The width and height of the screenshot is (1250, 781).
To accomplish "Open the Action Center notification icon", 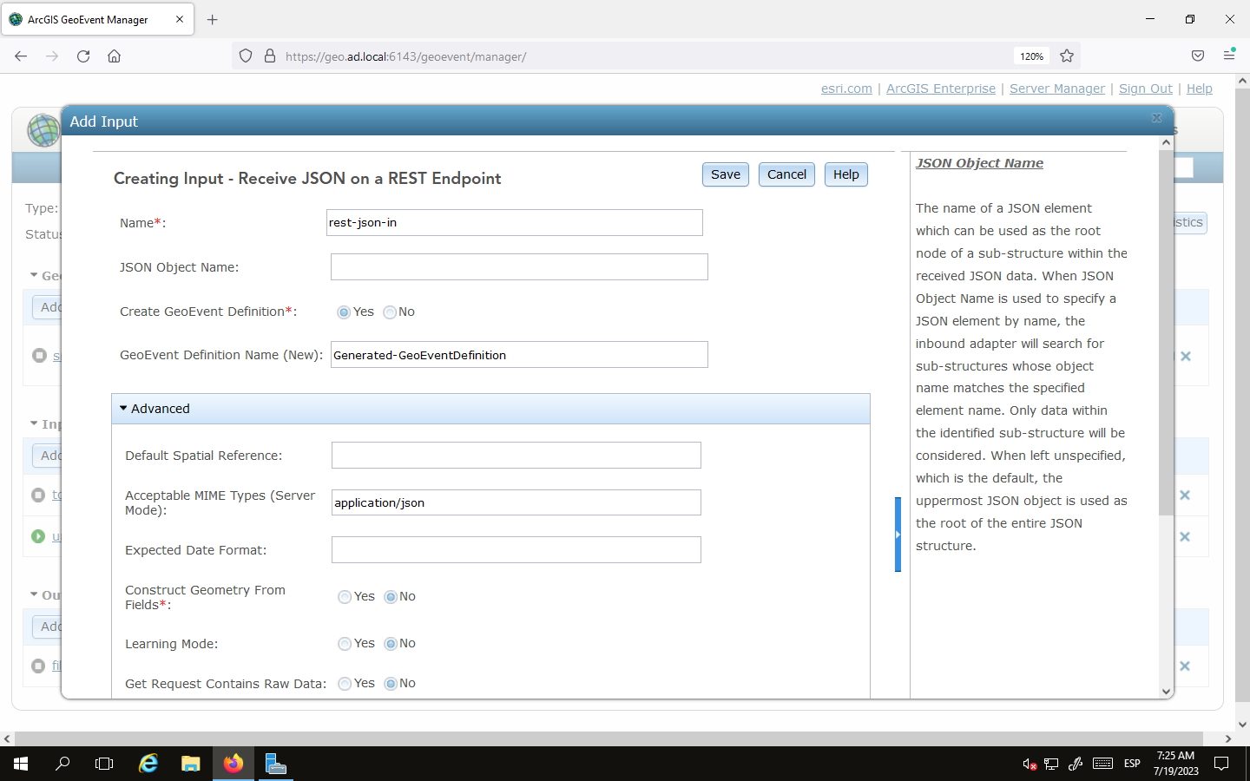I will 1220,764.
